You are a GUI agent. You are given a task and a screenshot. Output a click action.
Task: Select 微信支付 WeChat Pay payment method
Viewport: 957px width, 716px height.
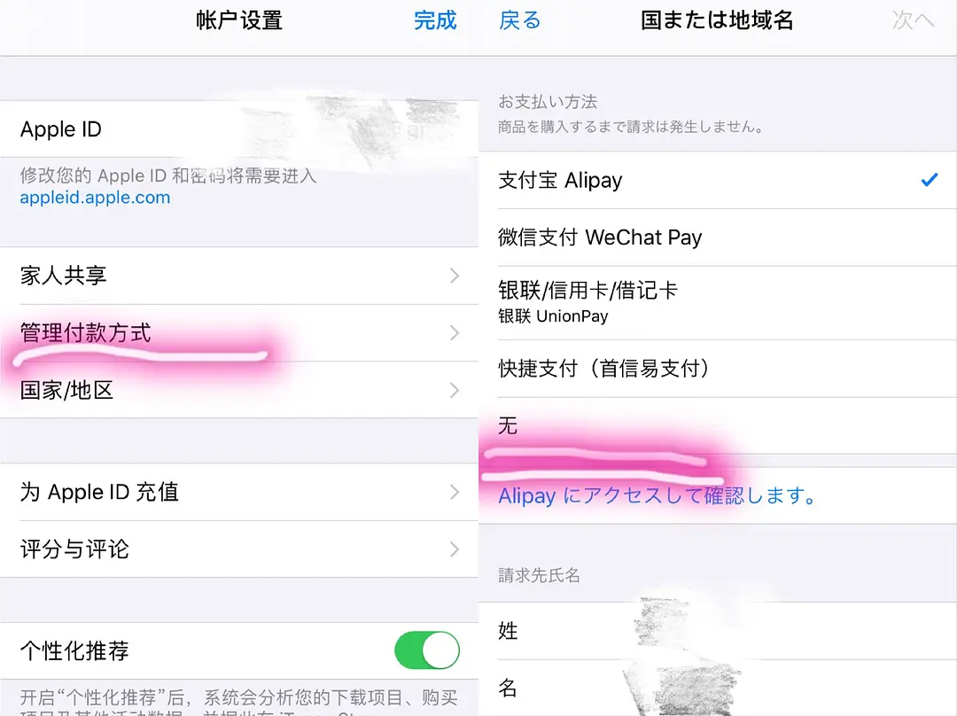(x=718, y=237)
